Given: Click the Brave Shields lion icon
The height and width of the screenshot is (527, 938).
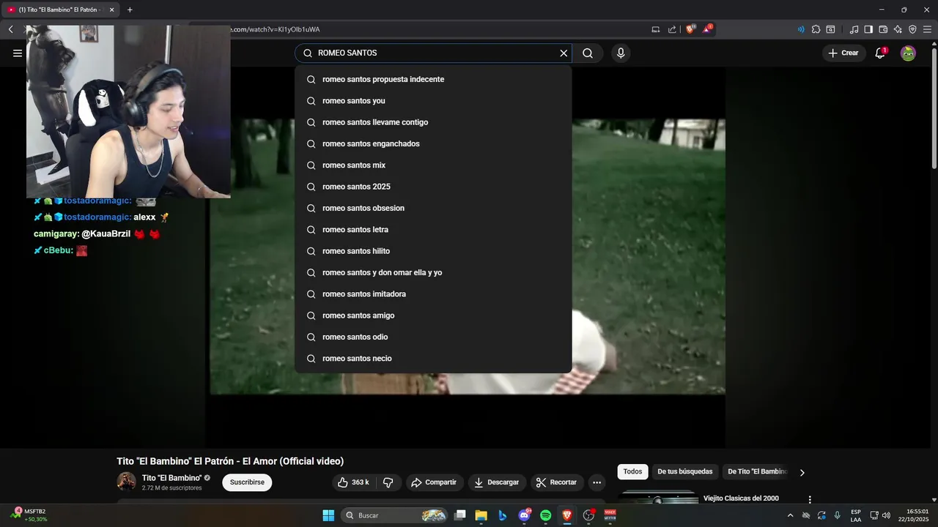Looking at the screenshot, I should click(x=690, y=29).
